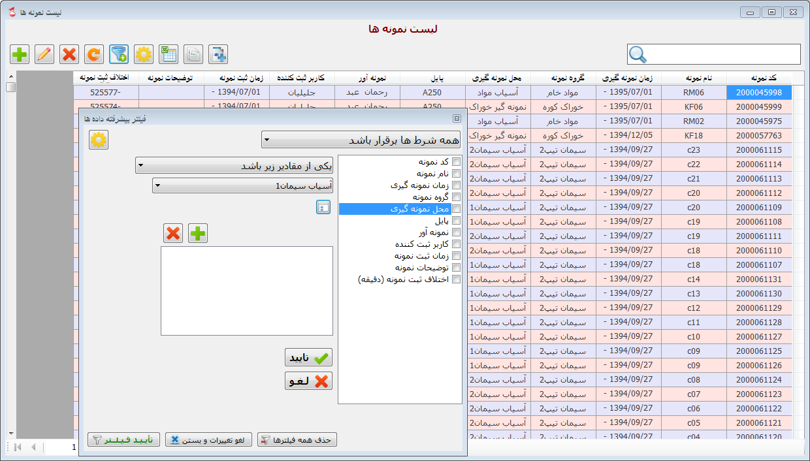Select sample code cell 2000045998
The width and height of the screenshot is (810, 461).
(759, 93)
